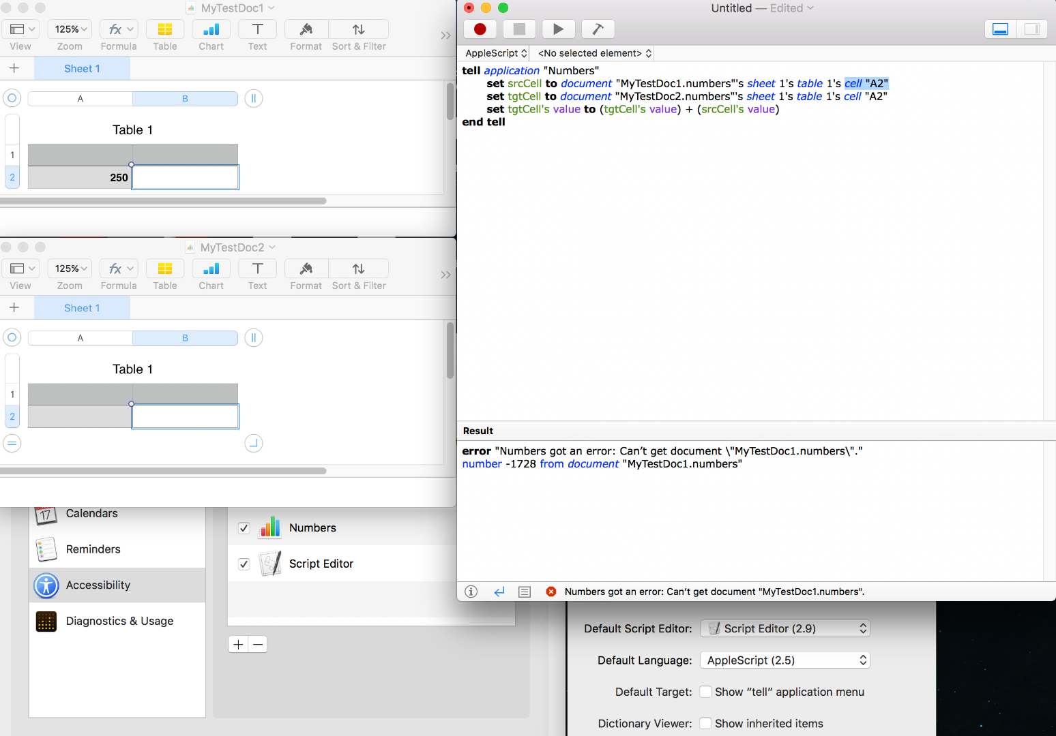Open the 125% zoom dropdown in MyTestDoc2
This screenshot has height=736, width=1056.
pos(70,269)
